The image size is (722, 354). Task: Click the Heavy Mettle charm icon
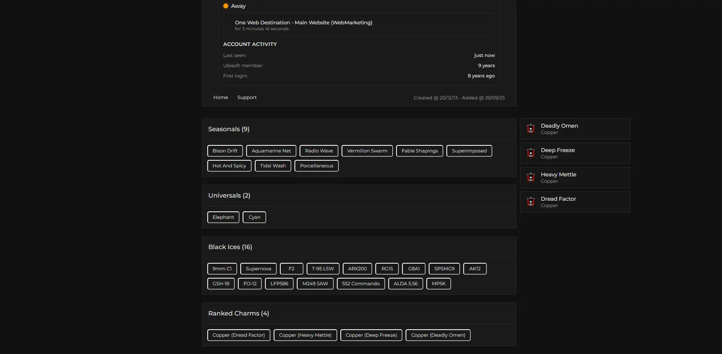(531, 178)
